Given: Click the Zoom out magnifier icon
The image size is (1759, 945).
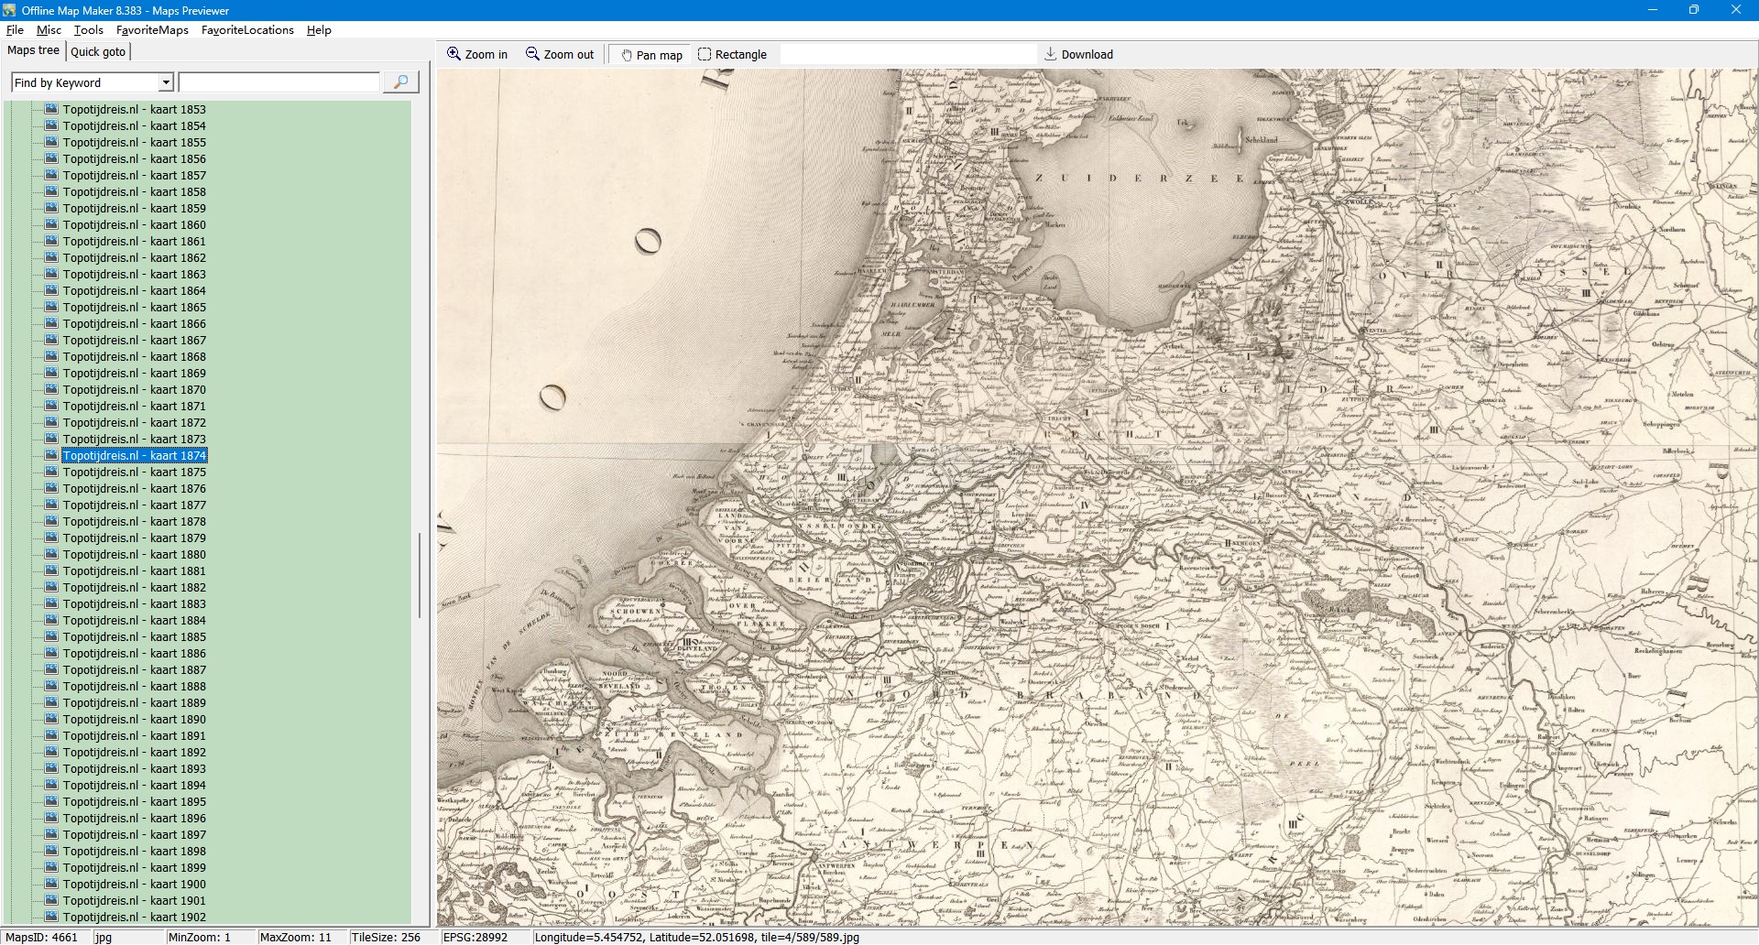Looking at the screenshot, I should pos(532,54).
